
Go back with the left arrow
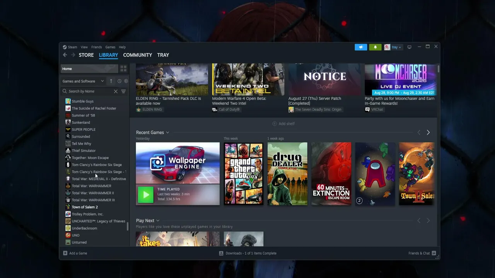[x=65, y=55]
